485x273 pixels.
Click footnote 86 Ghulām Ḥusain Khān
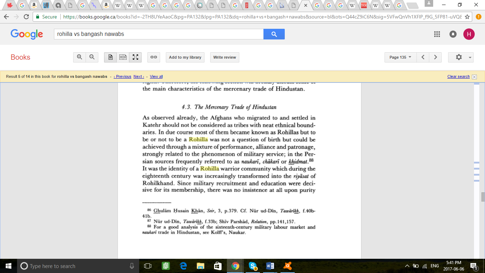(229, 213)
